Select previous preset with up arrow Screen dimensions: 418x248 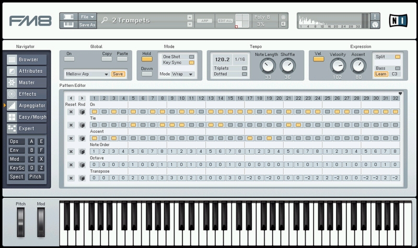[x=190, y=17]
